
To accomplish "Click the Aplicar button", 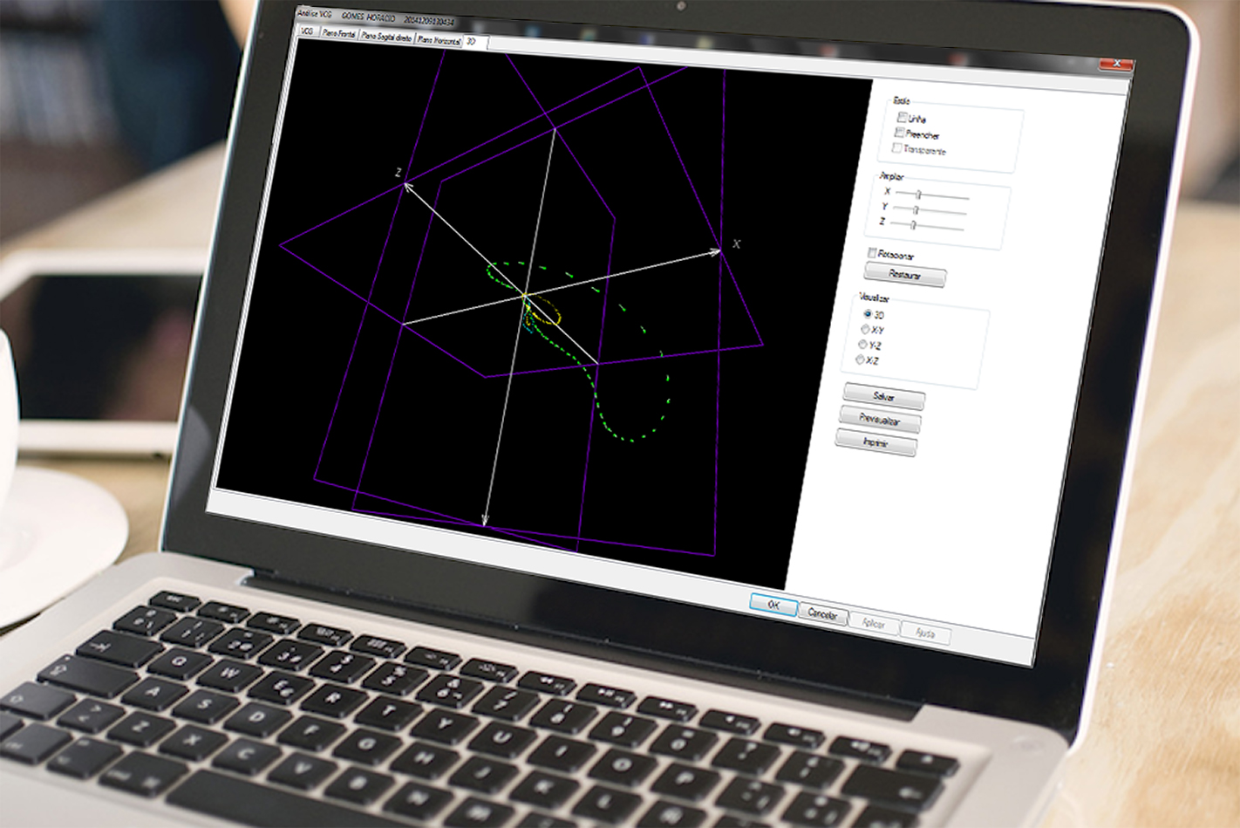I will tap(874, 623).
